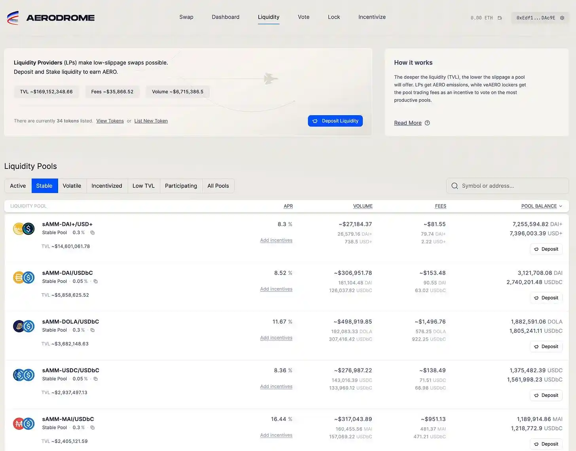The image size is (576, 451).
Task: Click the sAMM-MAI/USDbC token pair icon
Action: (x=24, y=424)
